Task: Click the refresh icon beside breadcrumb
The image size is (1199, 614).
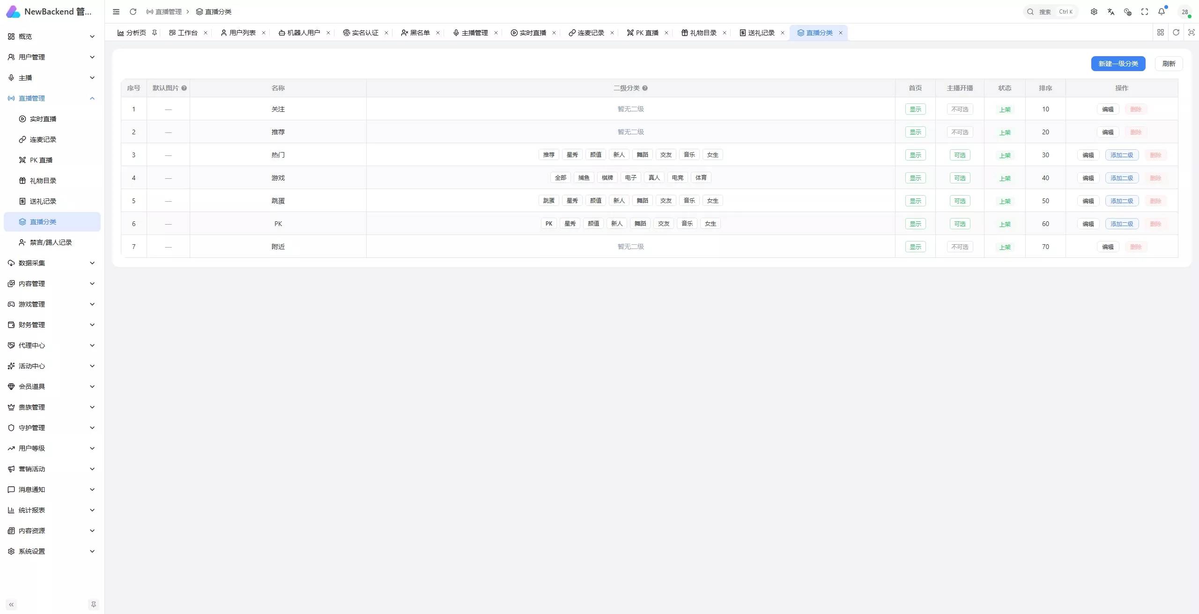Action: [133, 12]
